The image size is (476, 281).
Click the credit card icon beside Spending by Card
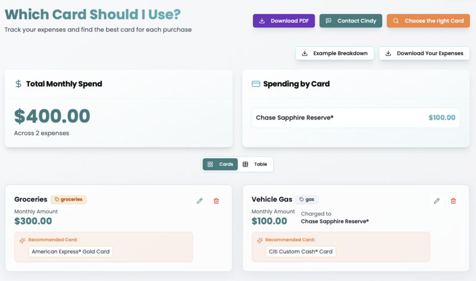[256, 84]
